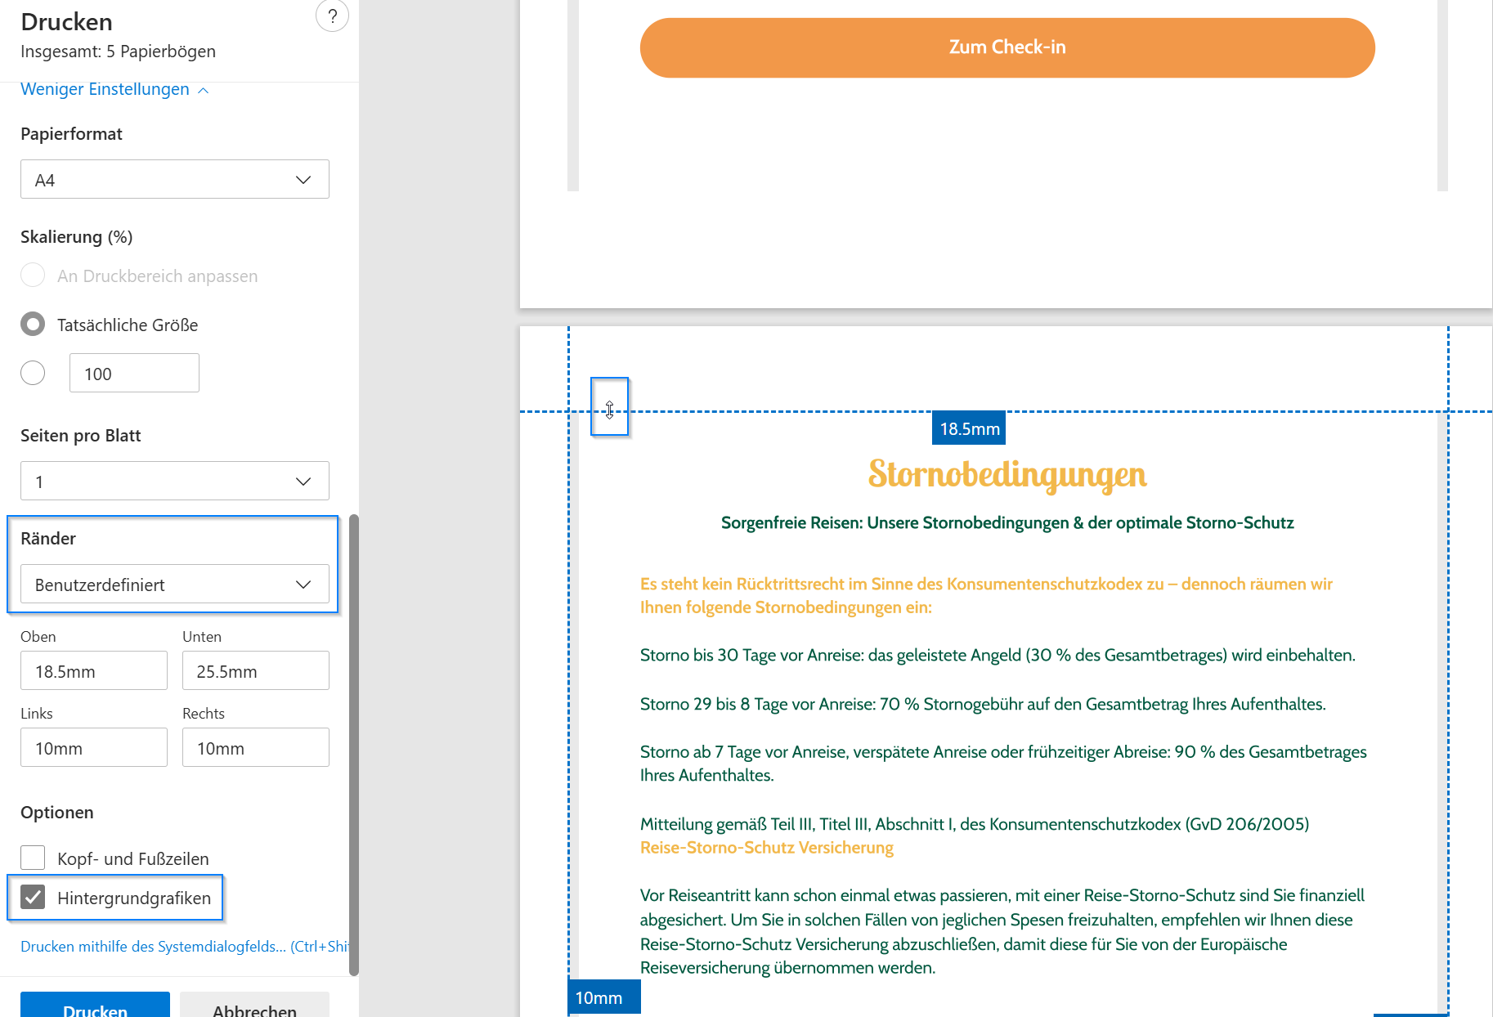
Task: Click the Rechts margin input field
Action: 255,748
